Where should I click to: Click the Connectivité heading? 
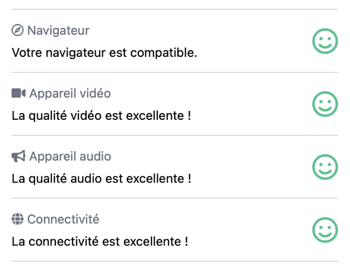point(63,219)
